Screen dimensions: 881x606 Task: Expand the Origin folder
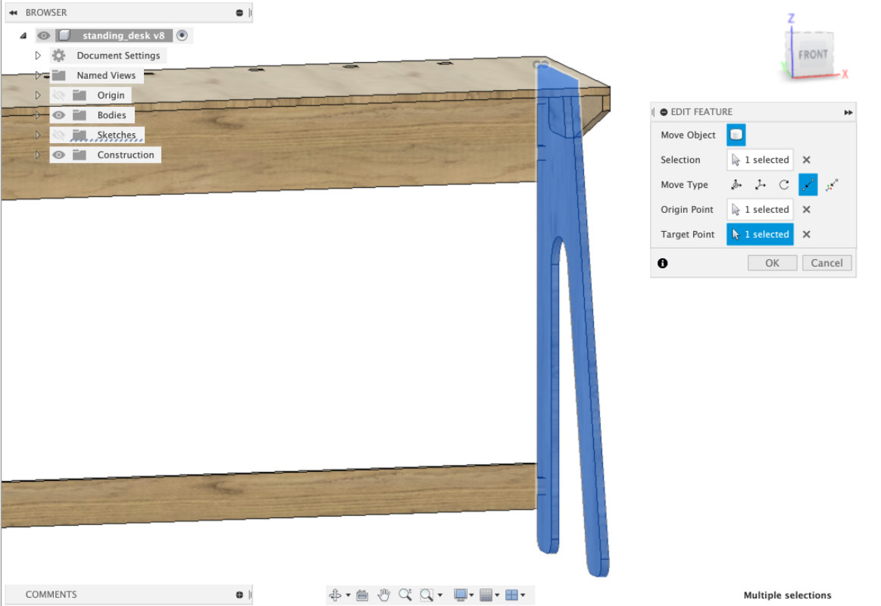(x=38, y=95)
